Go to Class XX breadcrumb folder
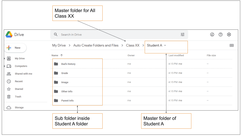242x136 pixels. pos(133,46)
